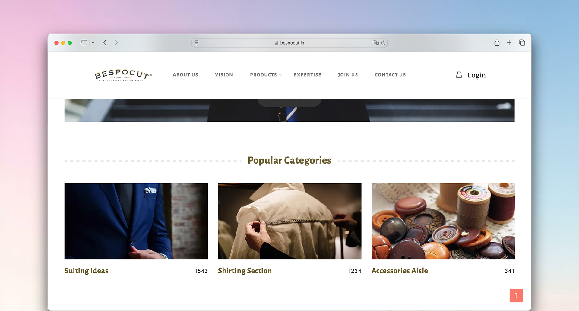The width and height of the screenshot is (579, 311).
Task: Click the scroll-to-top arrow button
Action: point(516,295)
